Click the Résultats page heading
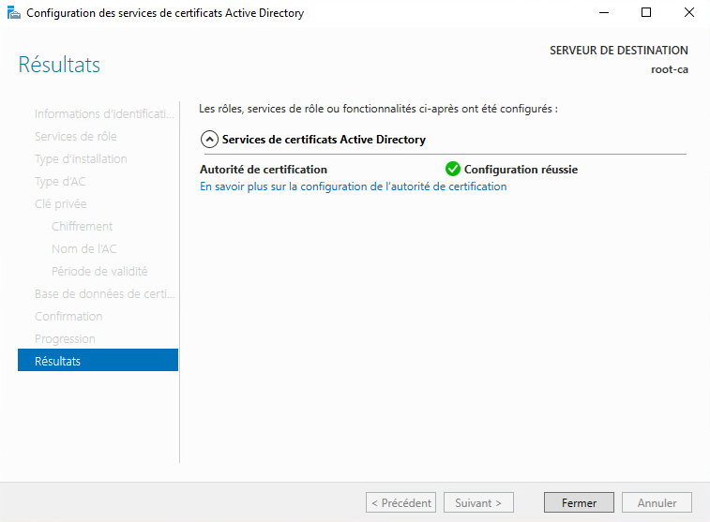Viewport: 710px width, 522px height. point(59,65)
